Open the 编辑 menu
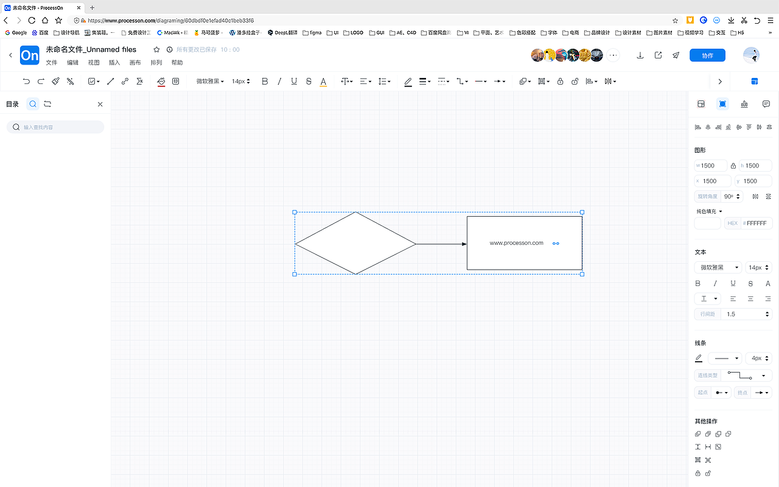This screenshot has height=487, width=779. 72,63
